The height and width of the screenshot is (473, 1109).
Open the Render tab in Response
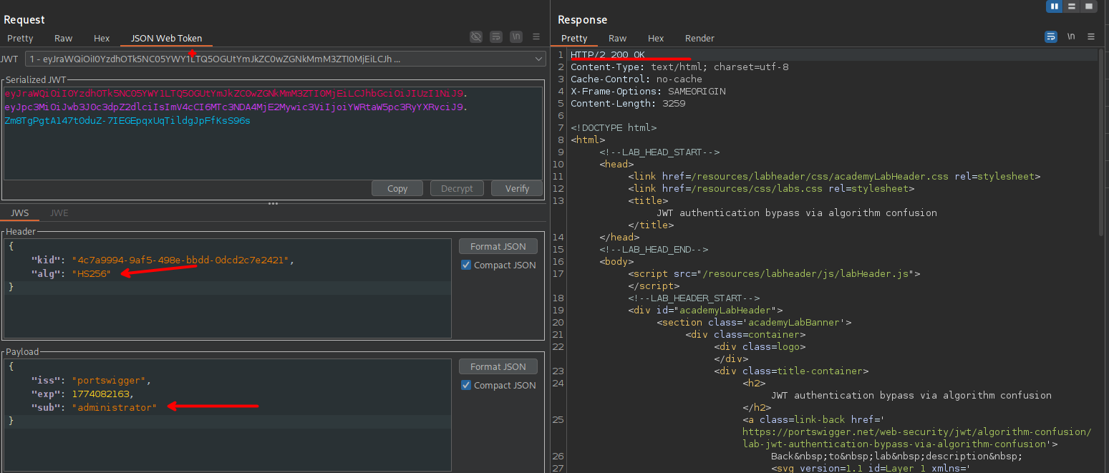pyautogui.click(x=699, y=39)
